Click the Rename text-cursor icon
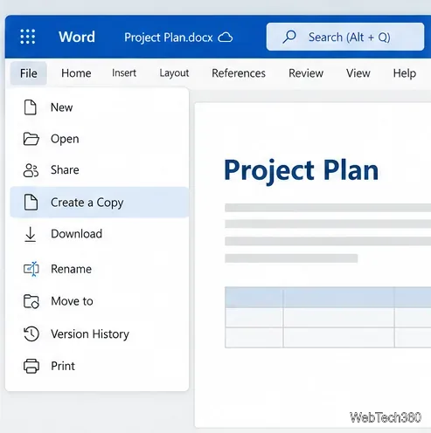The height and width of the screenshot is (433, 431). tap(31, 269)
